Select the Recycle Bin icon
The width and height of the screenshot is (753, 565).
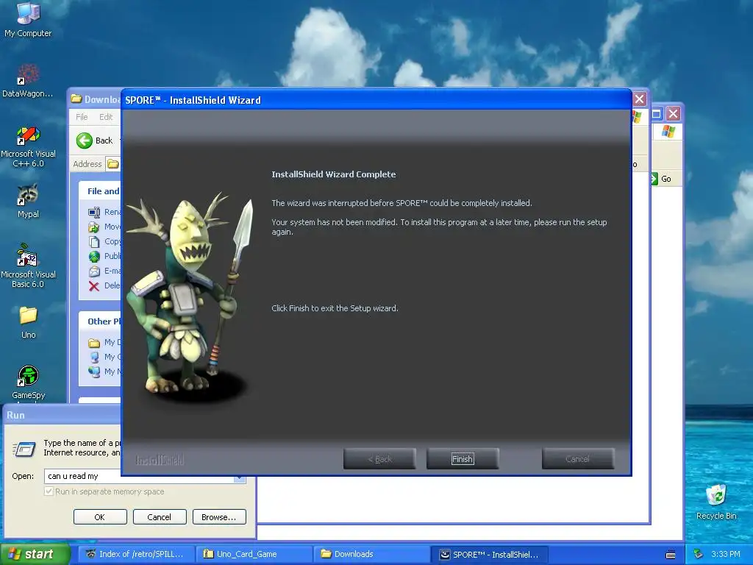pos(716,502)
